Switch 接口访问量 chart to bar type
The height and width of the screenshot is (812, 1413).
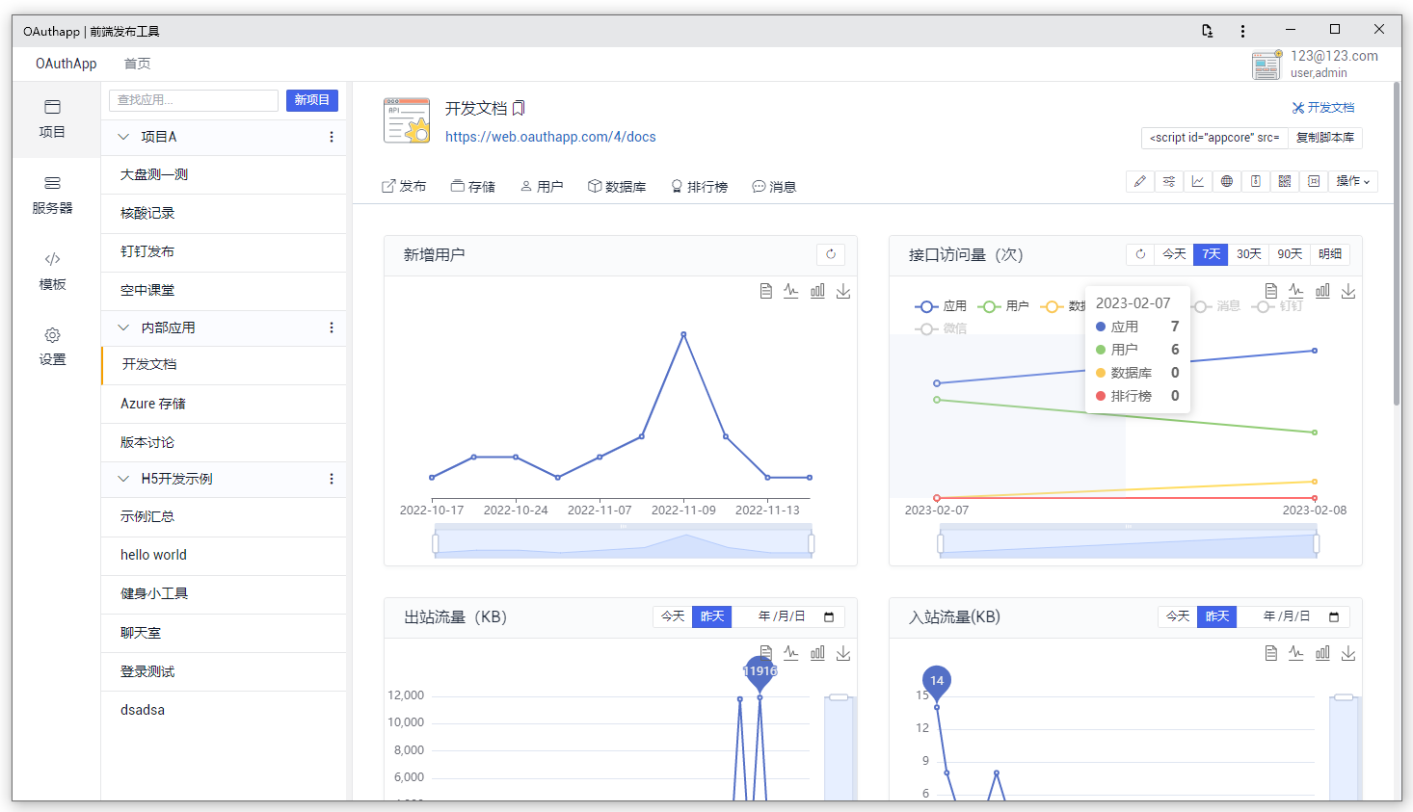tap(1322, 291)
